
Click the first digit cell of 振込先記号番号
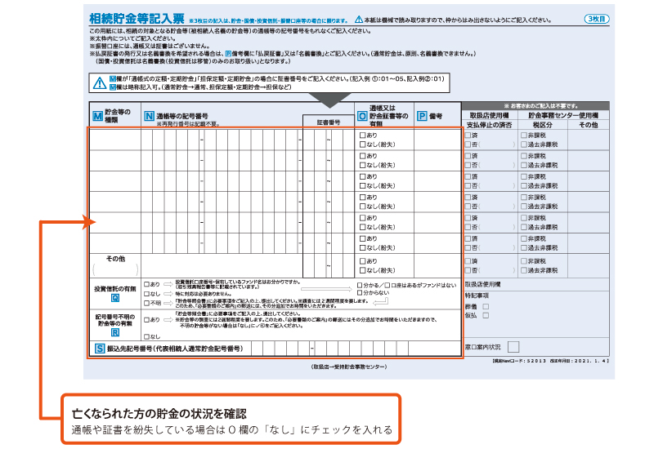[x=257, y=349]
